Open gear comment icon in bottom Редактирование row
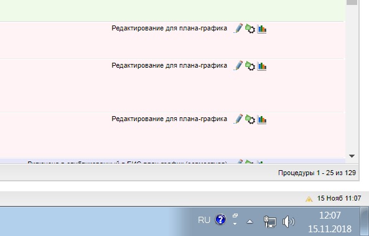This screenshot has width=369, height=236. [250, 119]
